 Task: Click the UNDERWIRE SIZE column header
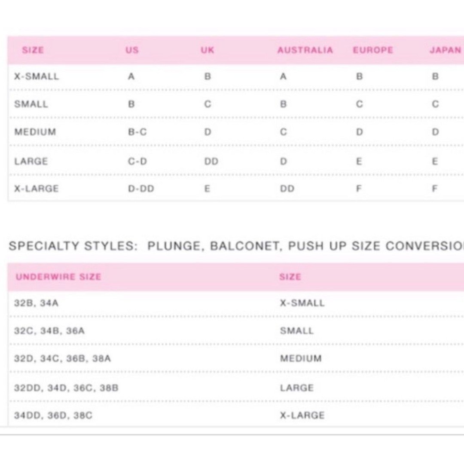[x=58, y=277]
